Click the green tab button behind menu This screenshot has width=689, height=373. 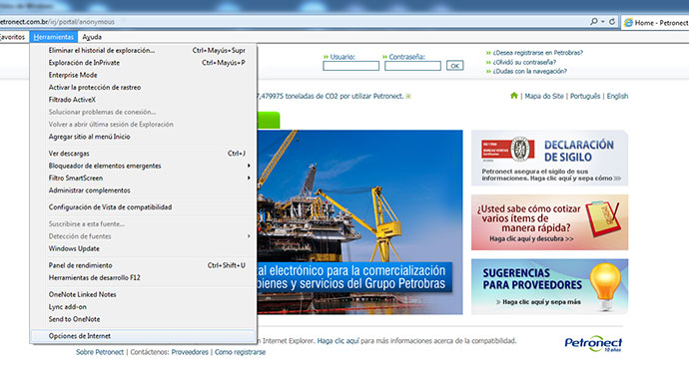click(x=269, y=121)
